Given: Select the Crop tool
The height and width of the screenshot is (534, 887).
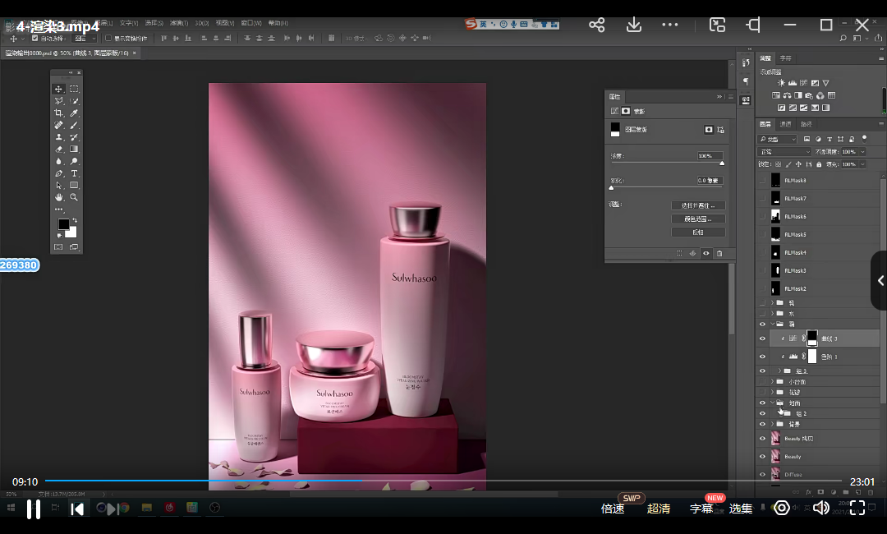Looking at the screenshot, I should tap(58, 113).
